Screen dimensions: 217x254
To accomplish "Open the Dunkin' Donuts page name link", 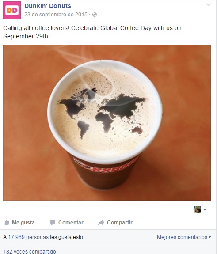I will pyautogui.click(x=48, y=6).
